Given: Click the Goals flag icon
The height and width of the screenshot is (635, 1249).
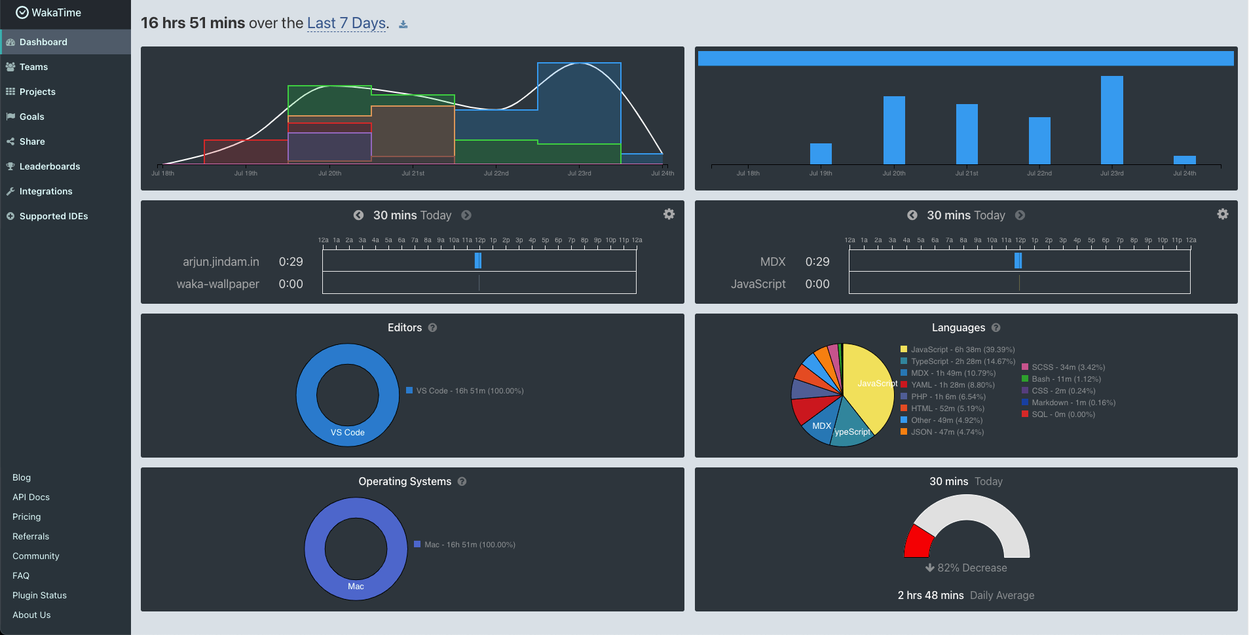Looking at the screenshot, I should 10,116.
